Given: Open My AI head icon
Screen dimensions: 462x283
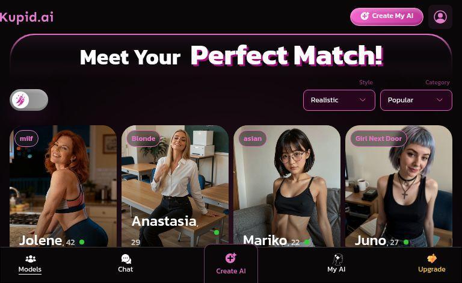Looking at the screenshot, I should click(x=337, y=259).
